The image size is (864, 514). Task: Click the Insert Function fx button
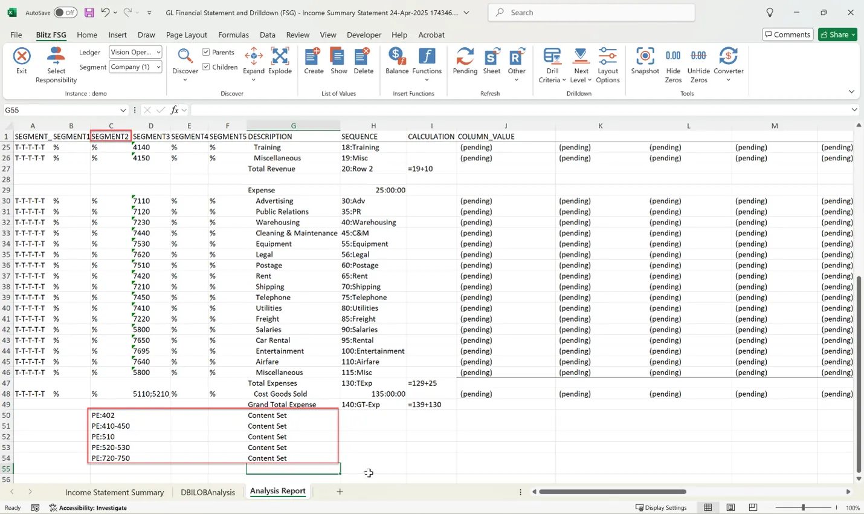[175, 110]
